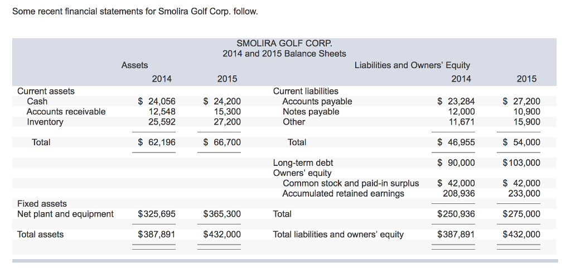Click net plant value $365,300
The width and height of the screenshot is (571, 277).
222,214
